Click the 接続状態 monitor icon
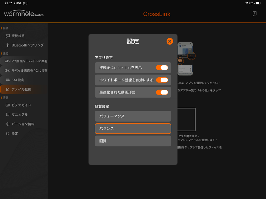 point(8,36)
